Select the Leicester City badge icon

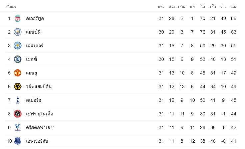pyautogui.click(x=18, y=46)
